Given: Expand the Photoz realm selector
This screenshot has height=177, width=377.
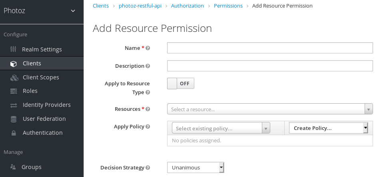Looking at the screenshot, I should click(x=73, y=11).
